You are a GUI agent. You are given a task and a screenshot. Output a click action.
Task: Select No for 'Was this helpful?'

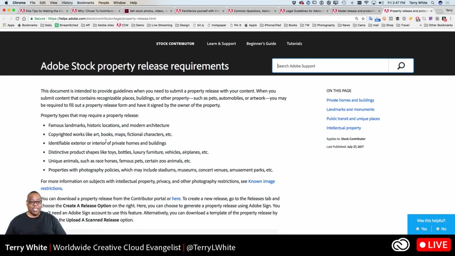tap(441, 229)
